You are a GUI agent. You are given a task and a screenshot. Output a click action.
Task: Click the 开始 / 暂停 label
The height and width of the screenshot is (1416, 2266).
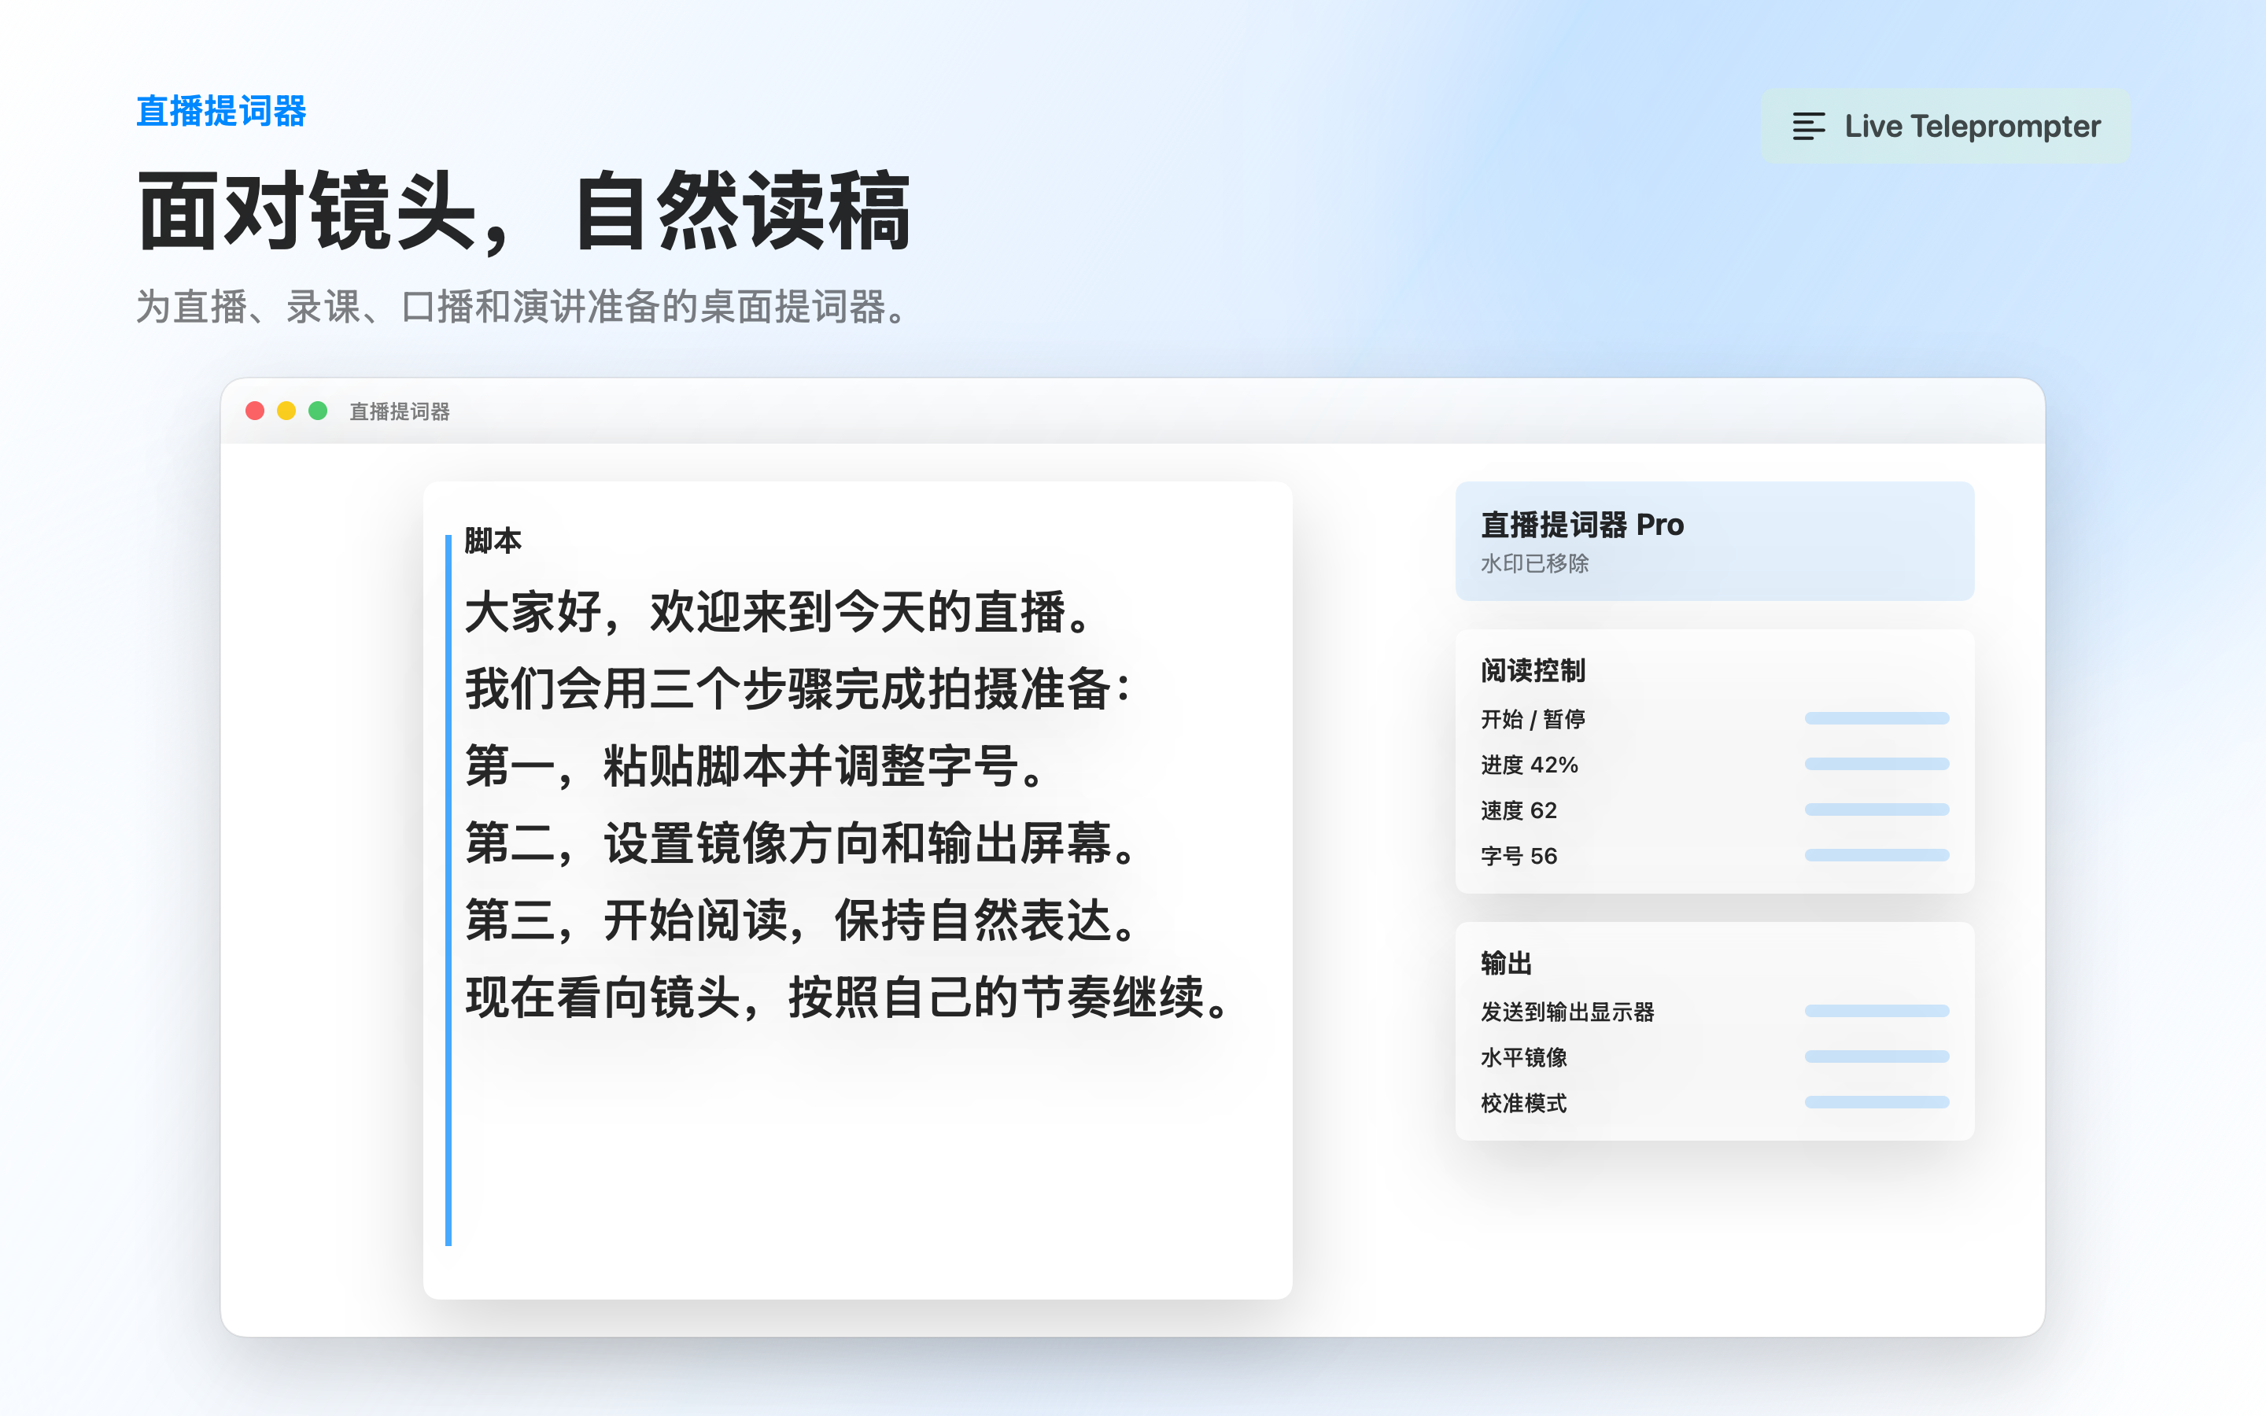click(1533, 719)
